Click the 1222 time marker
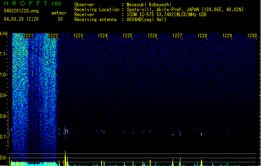The height and width of the screenshot is (166, 261). [x=53, y=36]
